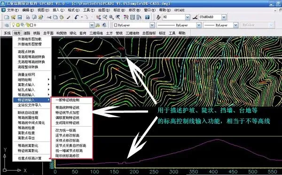This screenshot has width=282, height=175.
Task: Click the Print icon in toolbar
Action: [28, 17]
